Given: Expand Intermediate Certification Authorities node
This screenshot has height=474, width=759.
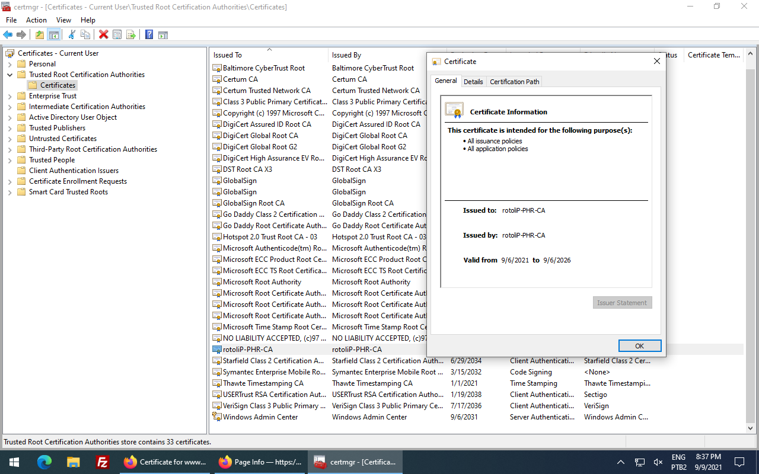Looking at the screenshot, I should point(9,107).
